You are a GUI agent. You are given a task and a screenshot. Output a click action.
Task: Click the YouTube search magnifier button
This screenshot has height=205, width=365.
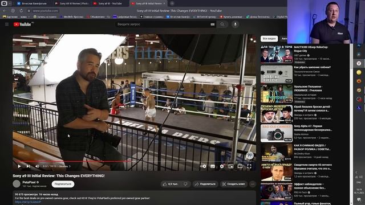pyautogui.click(x=222, y=24)
